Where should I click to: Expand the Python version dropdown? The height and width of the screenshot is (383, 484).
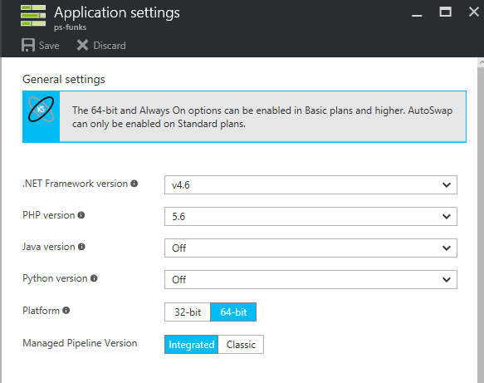coord(310,279)
